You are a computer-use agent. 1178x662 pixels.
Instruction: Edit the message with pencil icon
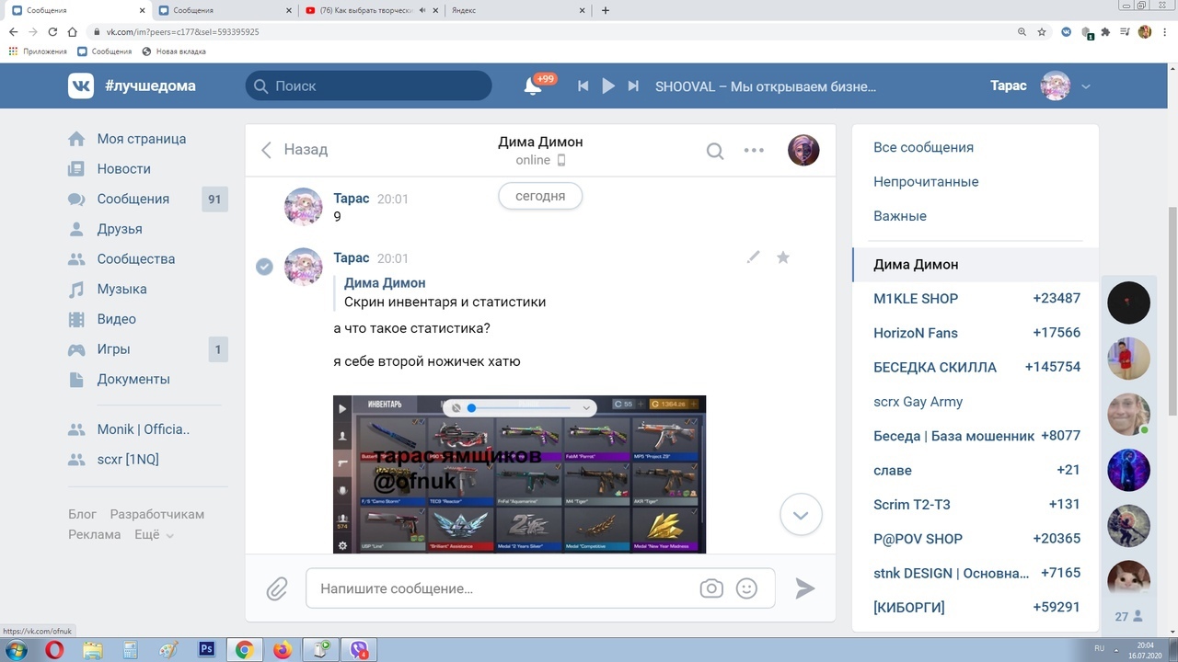pyautogui.click(x=754, y=257)
